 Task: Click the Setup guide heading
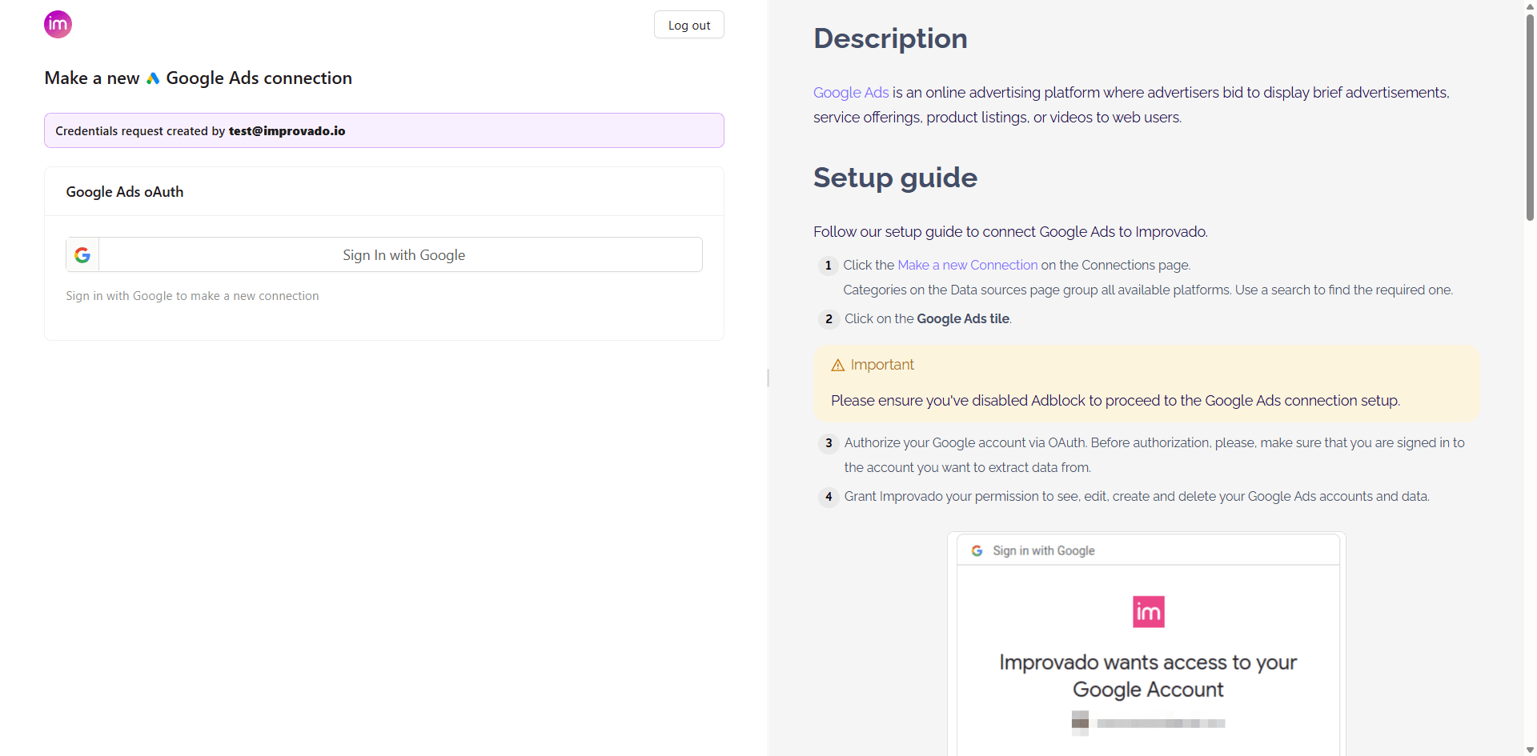(x=895, y=178)
